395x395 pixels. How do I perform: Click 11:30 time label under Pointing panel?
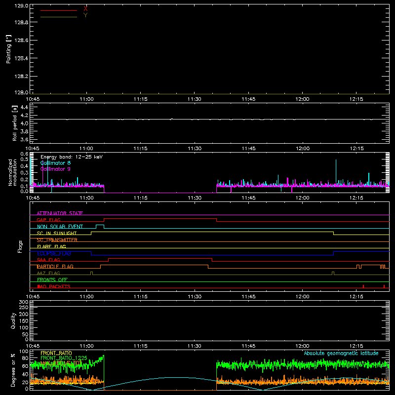tap(195, 99)
